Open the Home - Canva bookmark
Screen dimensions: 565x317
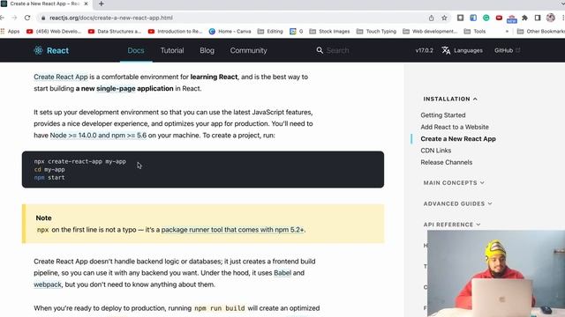[230, 32]
